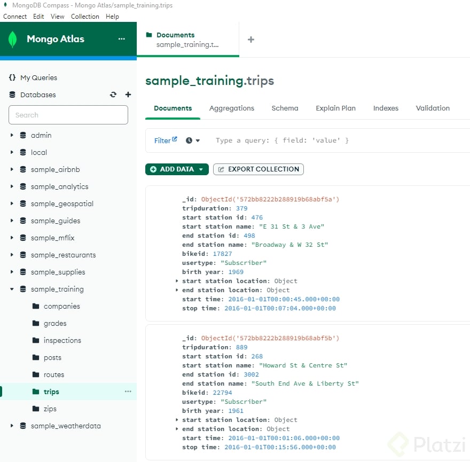
Task: Click the new tab plus icon
Action: tap(251, 38)
